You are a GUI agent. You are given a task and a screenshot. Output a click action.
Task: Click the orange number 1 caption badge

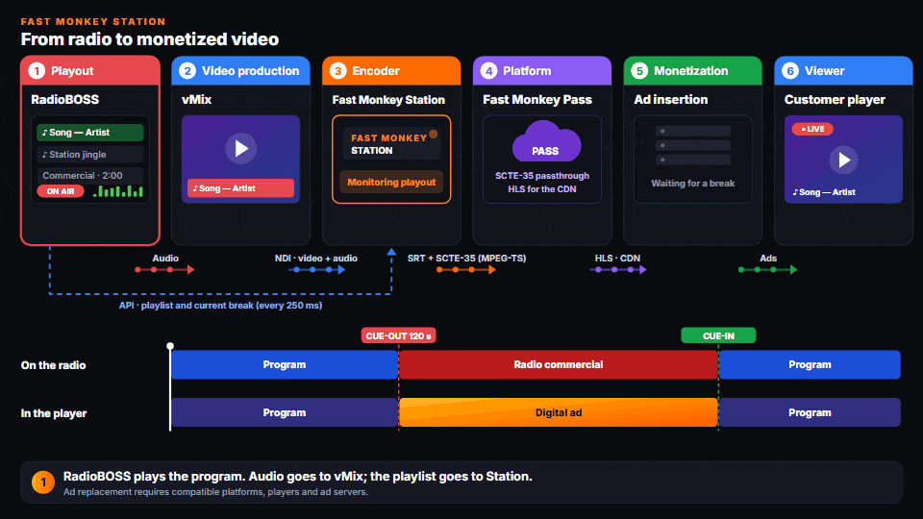(x=43, y=482)
